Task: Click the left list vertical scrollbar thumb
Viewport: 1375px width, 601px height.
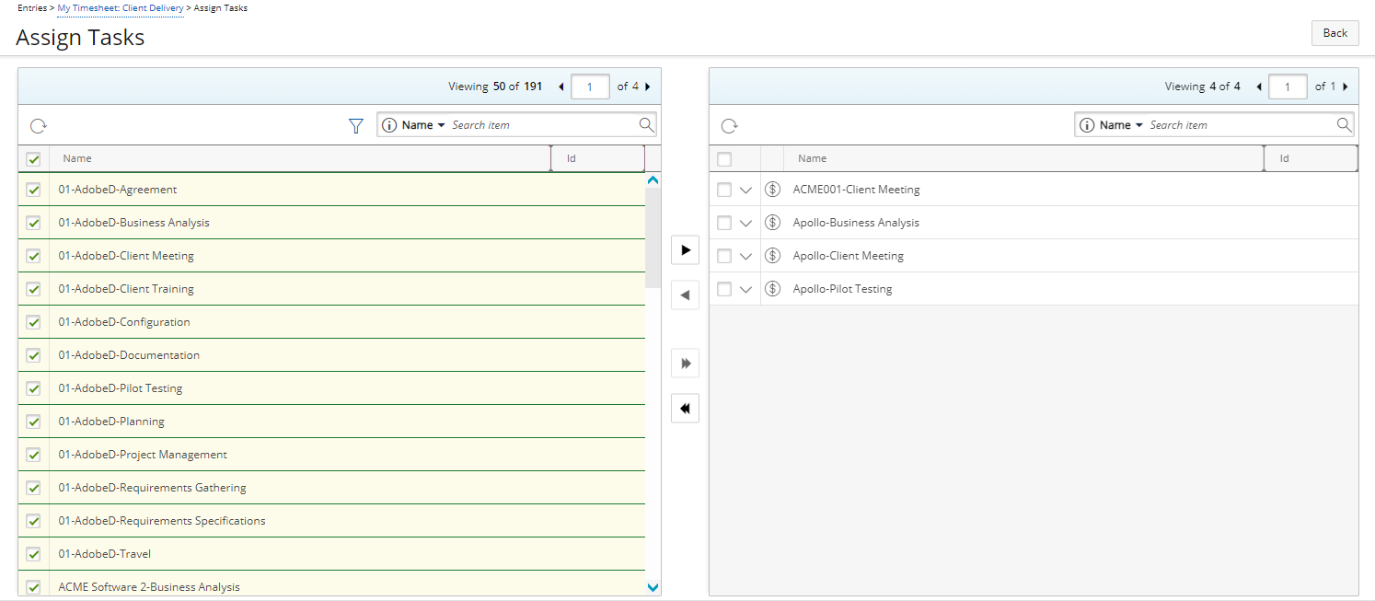Action: tap(653, 238)
